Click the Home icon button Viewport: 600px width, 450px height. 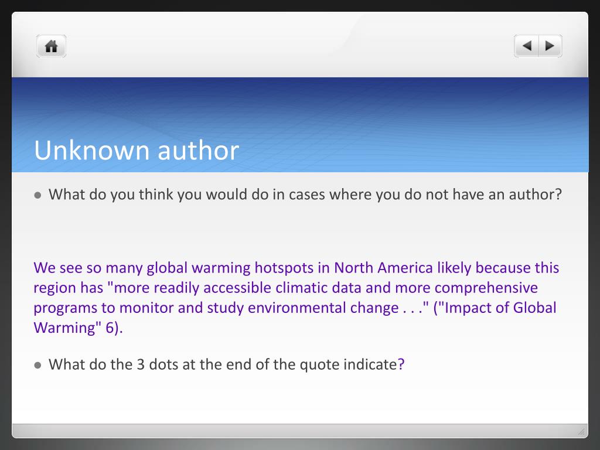(52, 46)
